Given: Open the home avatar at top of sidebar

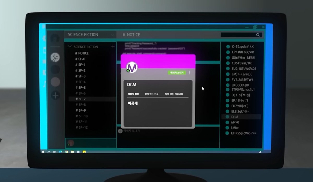Looking at the screenshot, I should pyautogui.click(x=55, y=39).
